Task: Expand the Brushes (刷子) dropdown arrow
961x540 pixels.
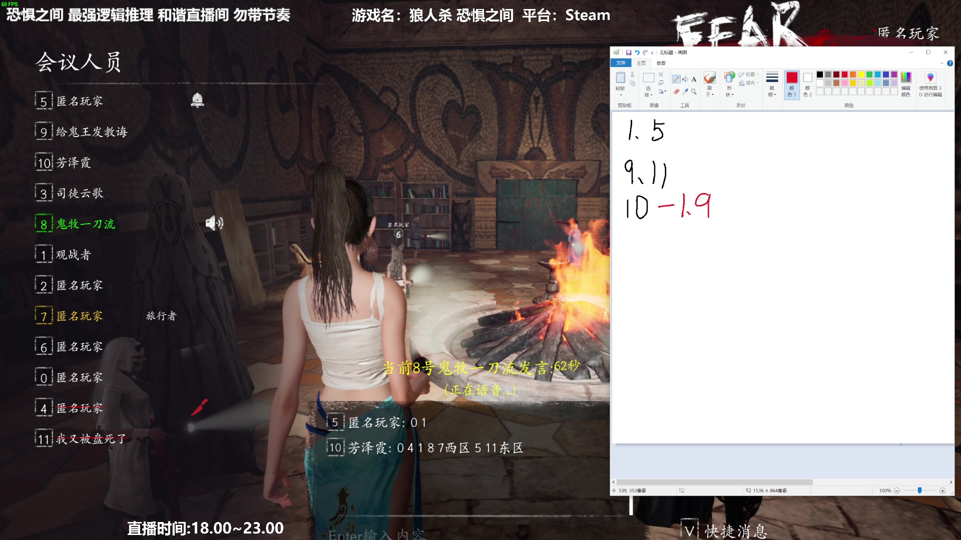Action: pyautogui.click(x=712, y=94)
